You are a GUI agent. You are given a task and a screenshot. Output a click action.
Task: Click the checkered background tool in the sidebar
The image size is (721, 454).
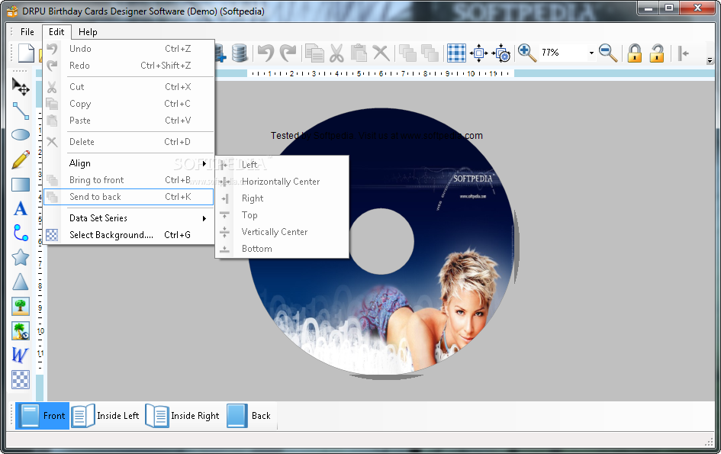21,379
